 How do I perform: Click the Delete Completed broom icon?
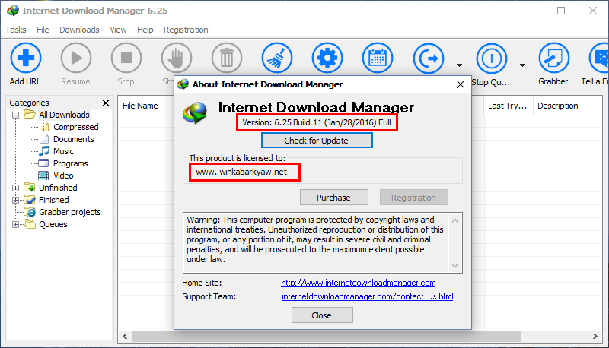coord(277,59)
